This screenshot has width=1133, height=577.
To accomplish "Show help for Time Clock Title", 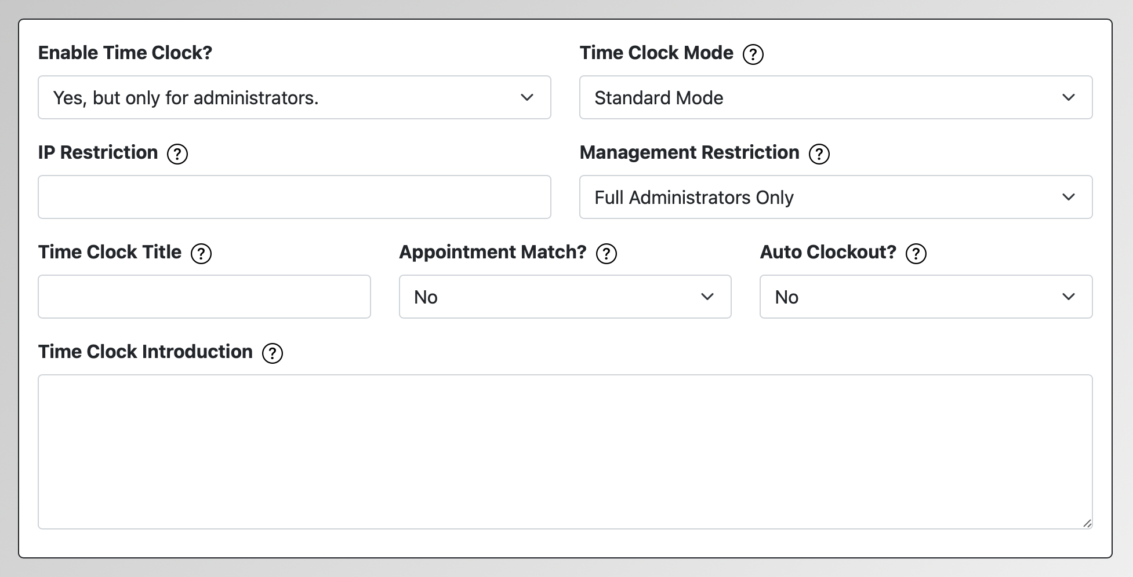I will (201, 254).
